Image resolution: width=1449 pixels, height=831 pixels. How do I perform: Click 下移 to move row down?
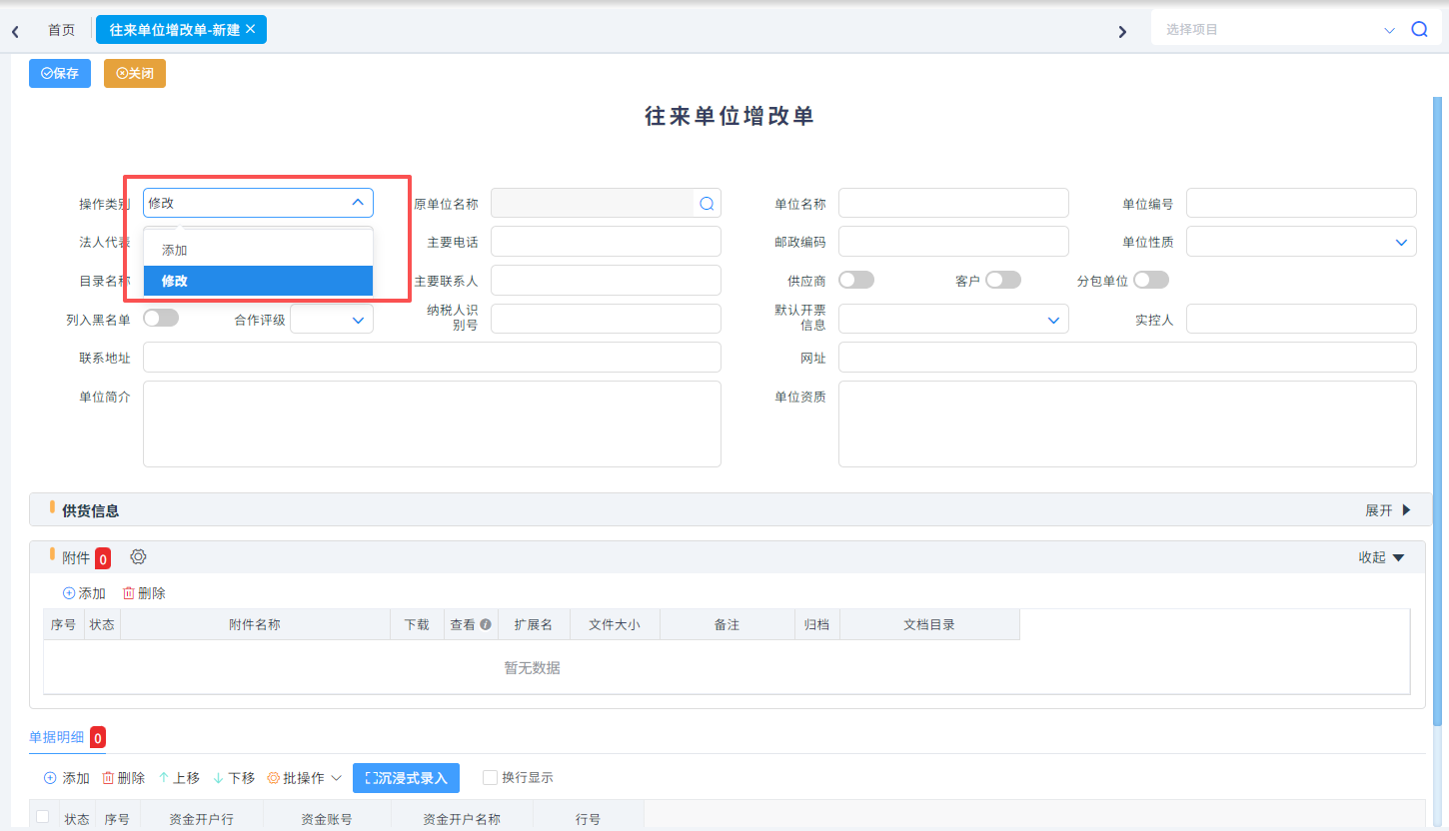pos(234,778)
